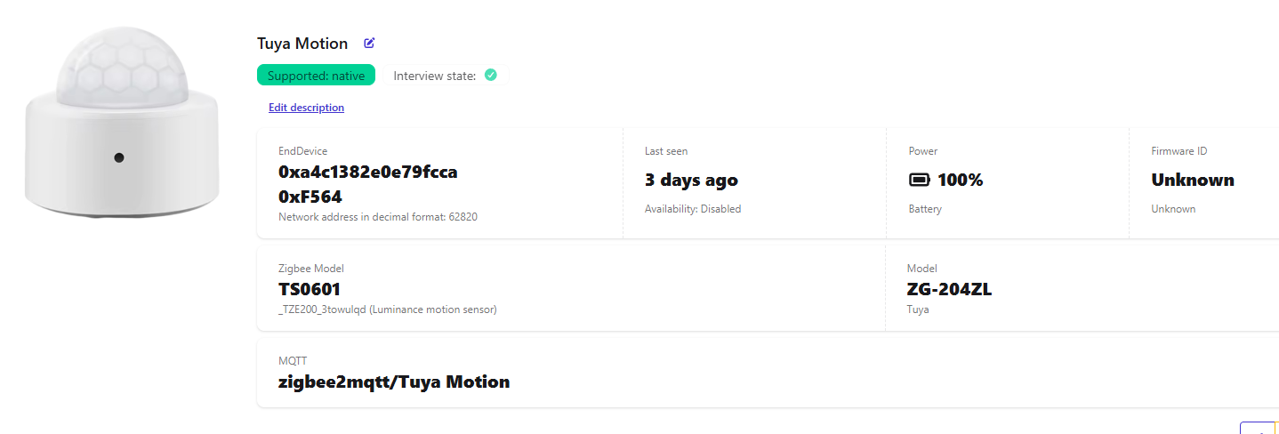Click the green interview state checkmark
The height and width of the screenshot is (434, 1279).
[x=490, y=76]
